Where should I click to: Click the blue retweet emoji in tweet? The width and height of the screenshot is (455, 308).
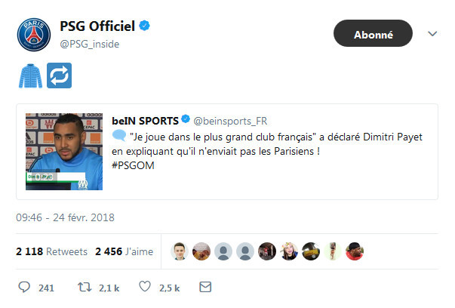[x=58, y=75]
